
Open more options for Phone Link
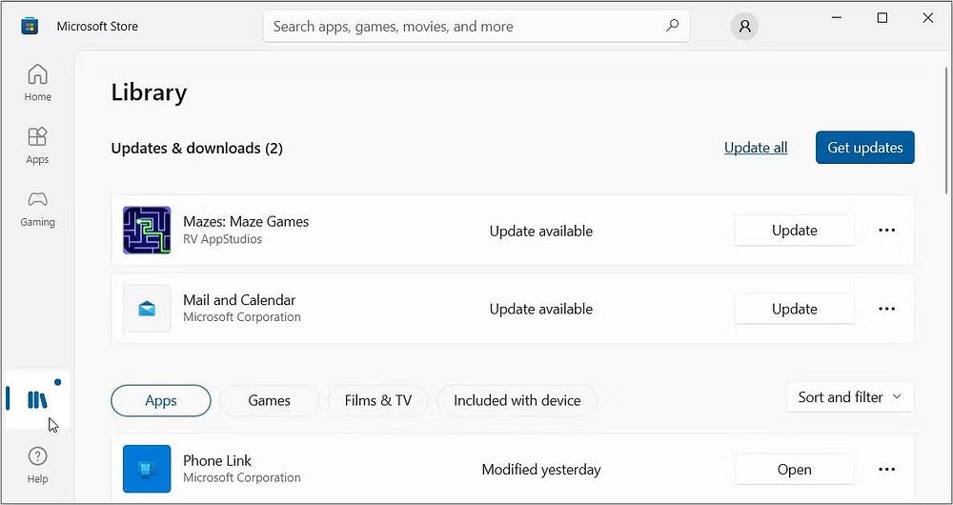pos(886,469)
